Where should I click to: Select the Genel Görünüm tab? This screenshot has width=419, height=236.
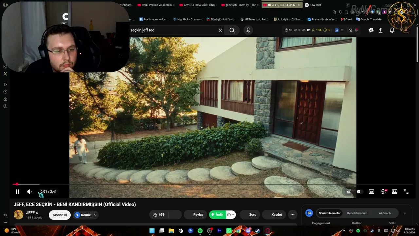pyautogui.click(x=357, y=213)
